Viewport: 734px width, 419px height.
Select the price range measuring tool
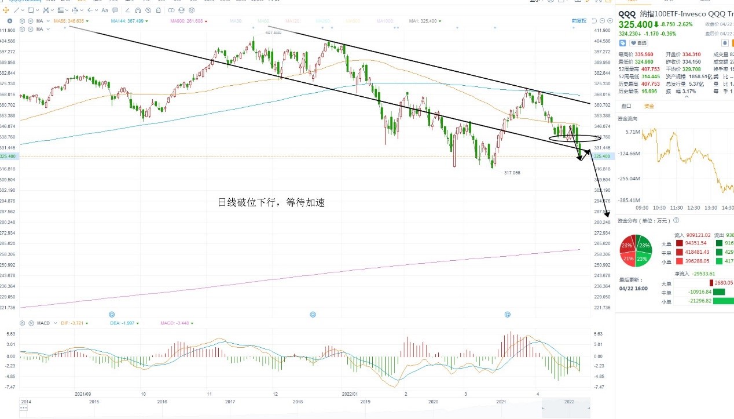click(x=75, y=10)
